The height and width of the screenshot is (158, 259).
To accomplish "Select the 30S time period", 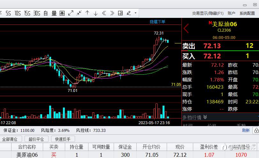I will [37, 13].
